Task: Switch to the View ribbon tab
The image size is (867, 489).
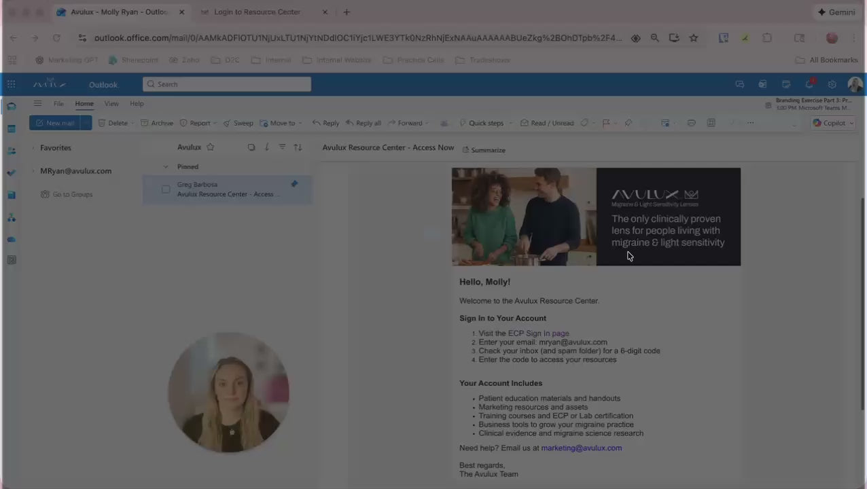Action: (x=111, y=104)
